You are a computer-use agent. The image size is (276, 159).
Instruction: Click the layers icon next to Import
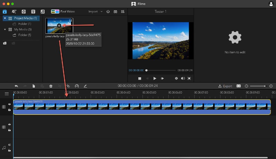click(108, 12)
